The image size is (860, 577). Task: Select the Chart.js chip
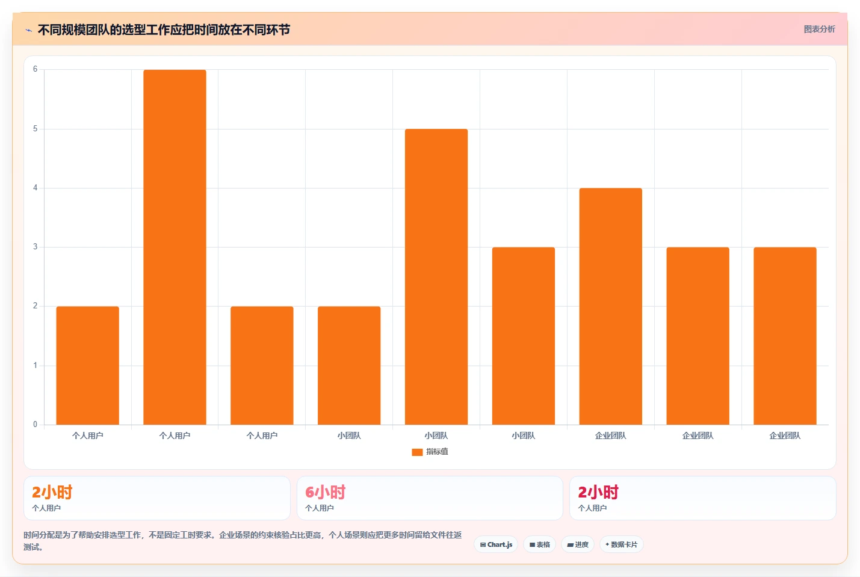(x=496, y=544)
